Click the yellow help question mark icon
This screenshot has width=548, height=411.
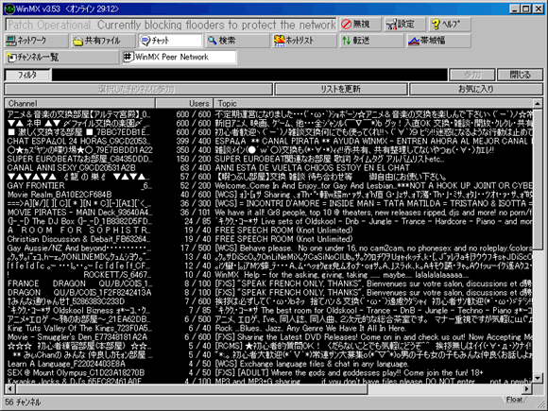click(436, 25)
